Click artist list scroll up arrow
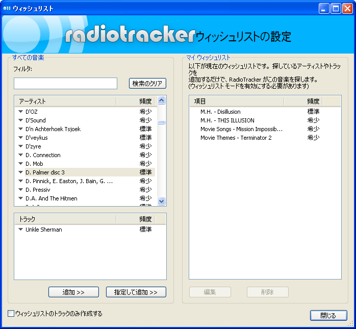Screen dimensions: 356x329 tap(162, 100)
